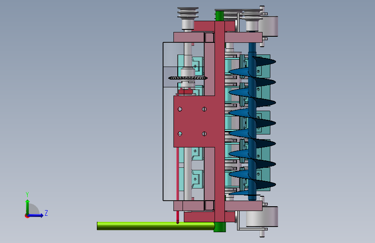Select the gray cylinder motor at bottom right

262,217
